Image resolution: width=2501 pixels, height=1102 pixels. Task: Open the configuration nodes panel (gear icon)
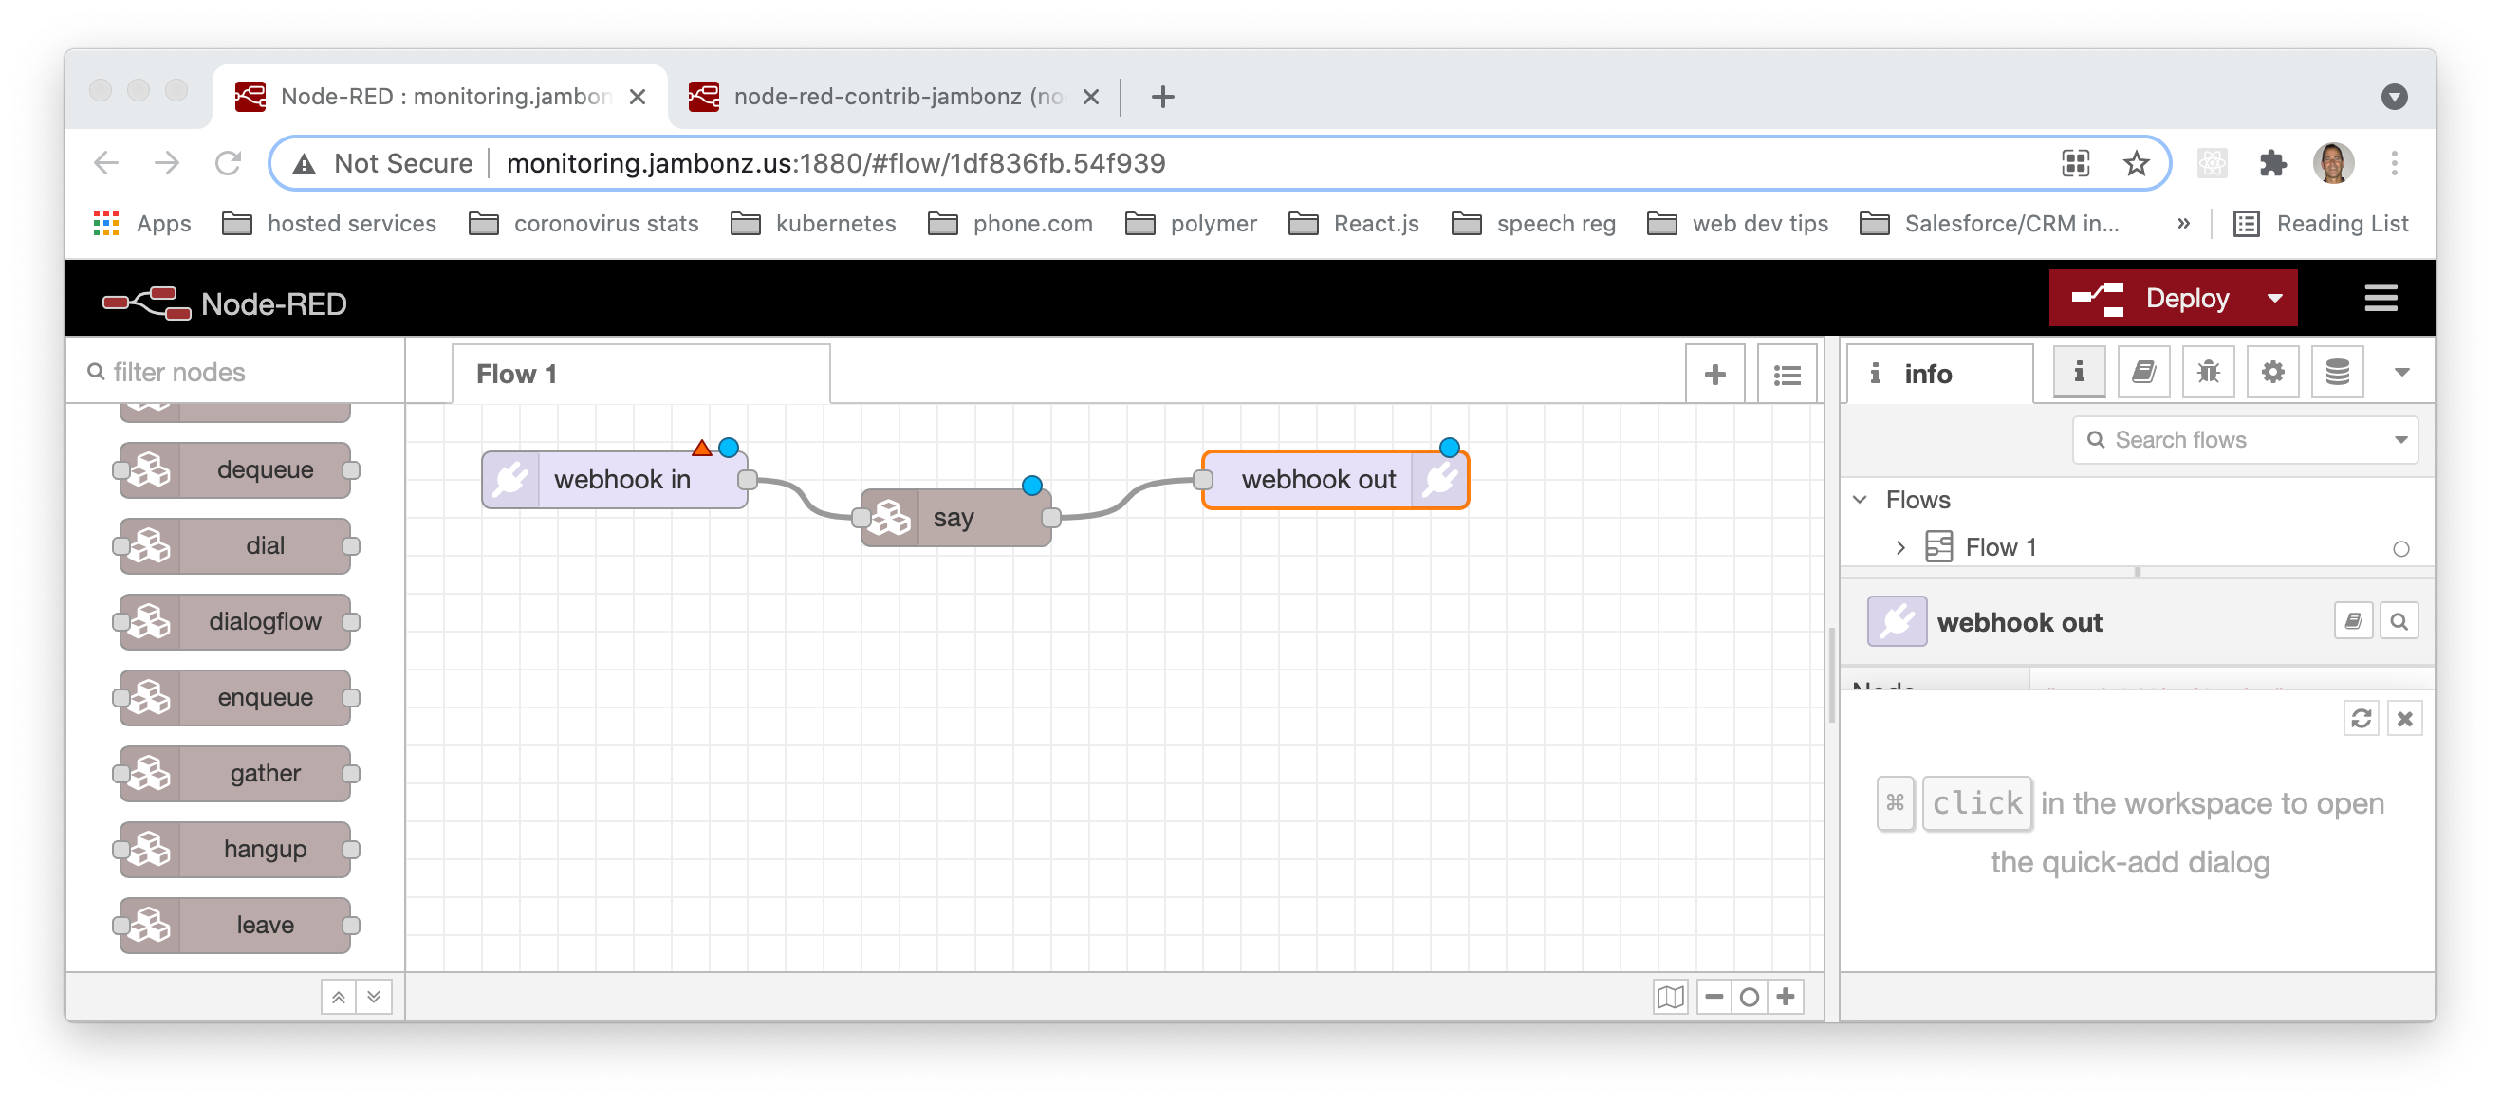click(x=2272, y=372)
